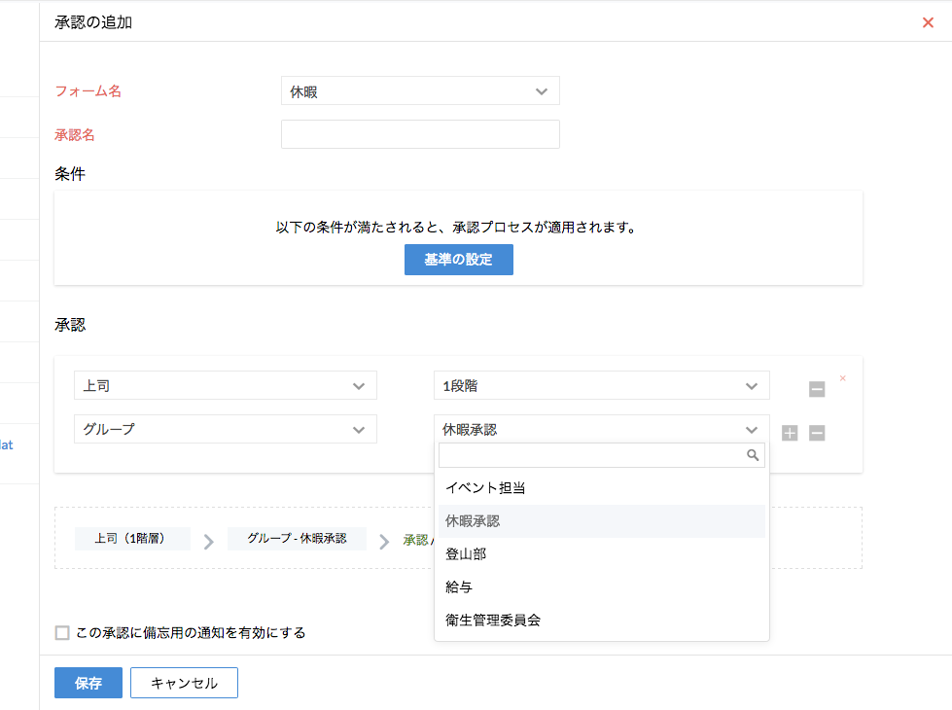Click the 承認名 text input field
The height and width of the screenshot is (710, 952).
[420, 134]
